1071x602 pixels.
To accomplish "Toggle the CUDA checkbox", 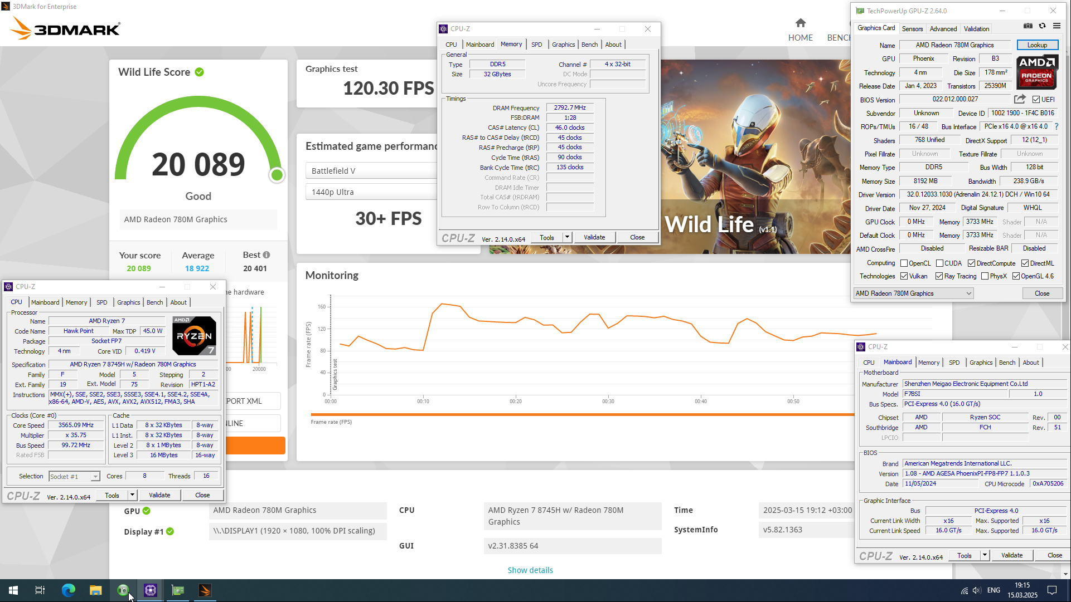I will pos(939,263).
